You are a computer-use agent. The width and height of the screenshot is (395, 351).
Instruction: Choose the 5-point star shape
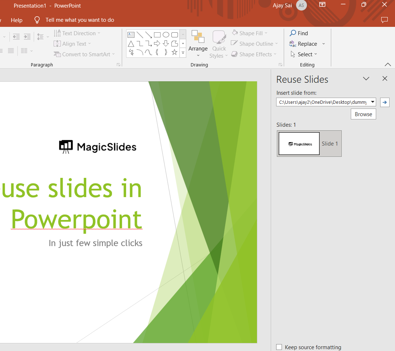pos(174,52)
